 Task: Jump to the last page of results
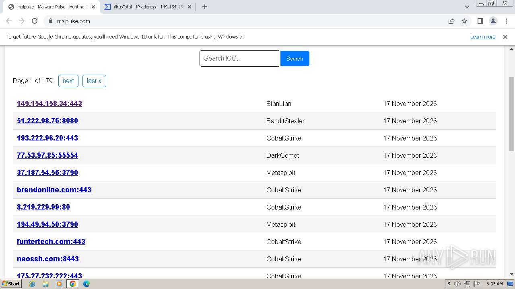94,81
